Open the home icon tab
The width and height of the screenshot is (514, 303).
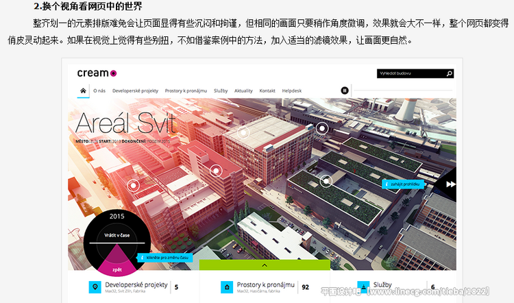tap(83, 90)
